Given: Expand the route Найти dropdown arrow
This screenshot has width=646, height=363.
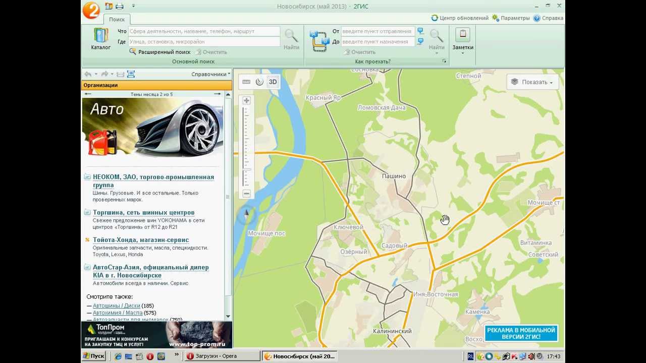Looking at the screenshot, I should [x=437, y=52].
